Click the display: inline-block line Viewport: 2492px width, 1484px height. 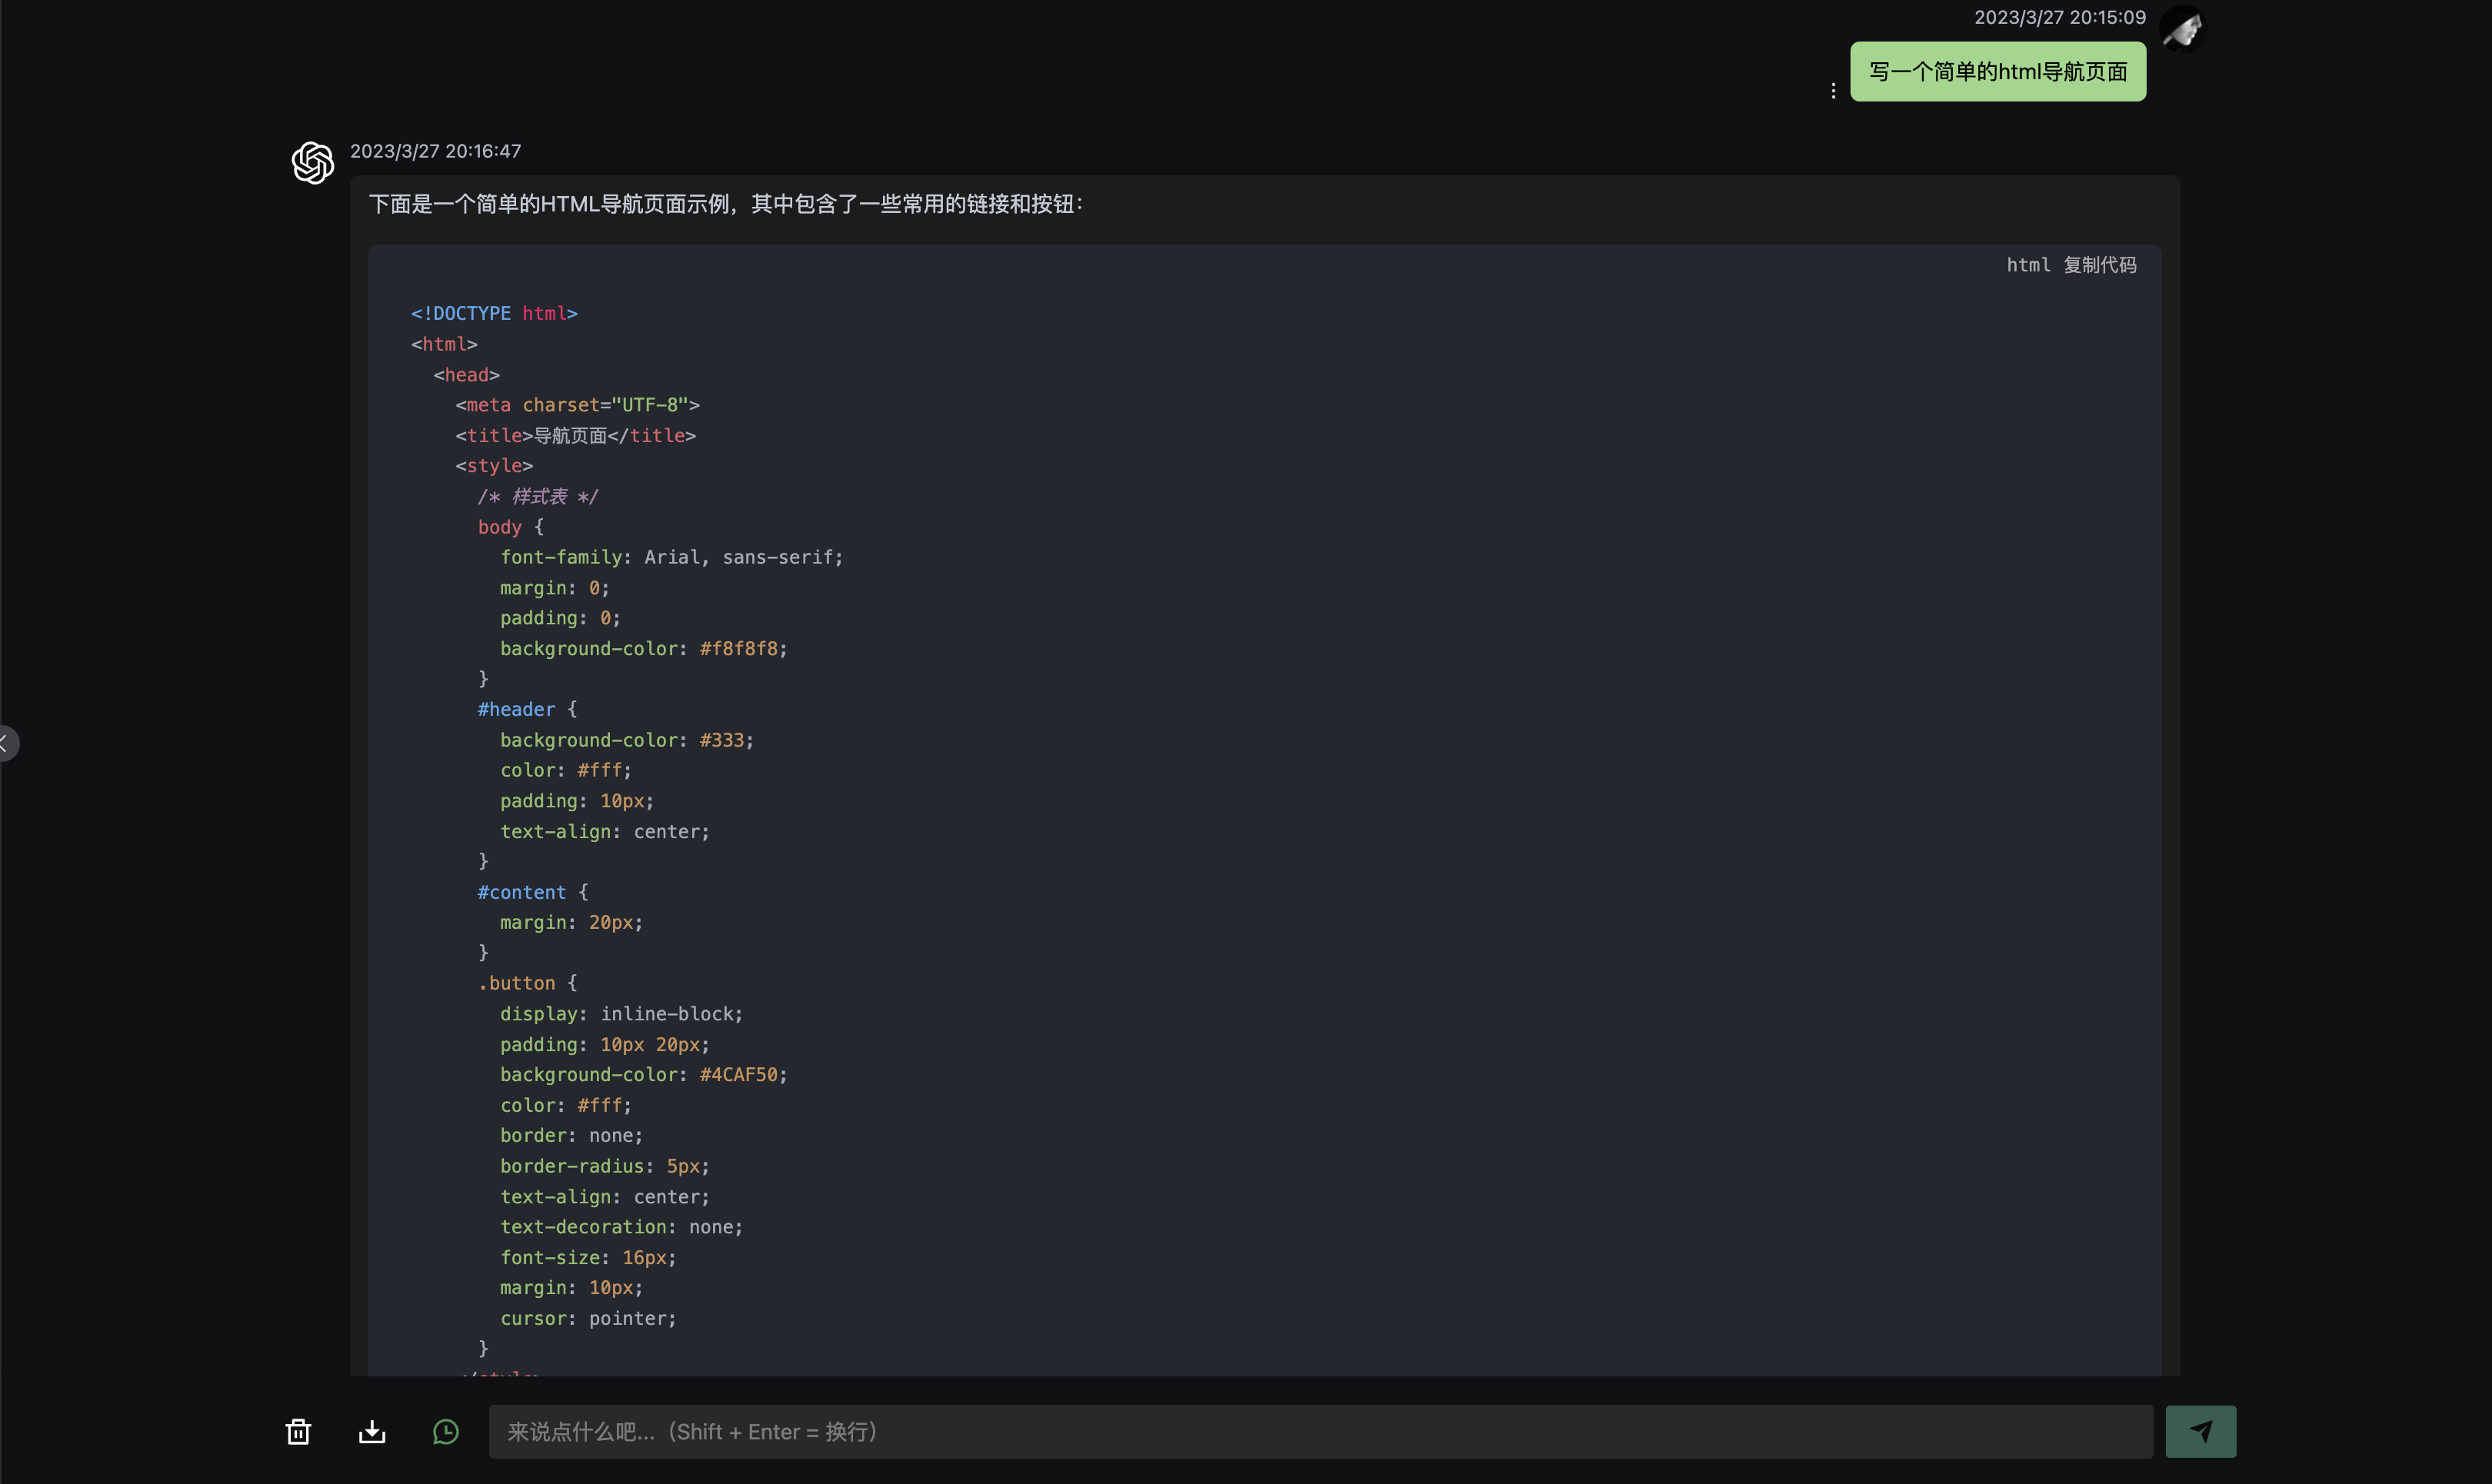tap(621, 1014)
